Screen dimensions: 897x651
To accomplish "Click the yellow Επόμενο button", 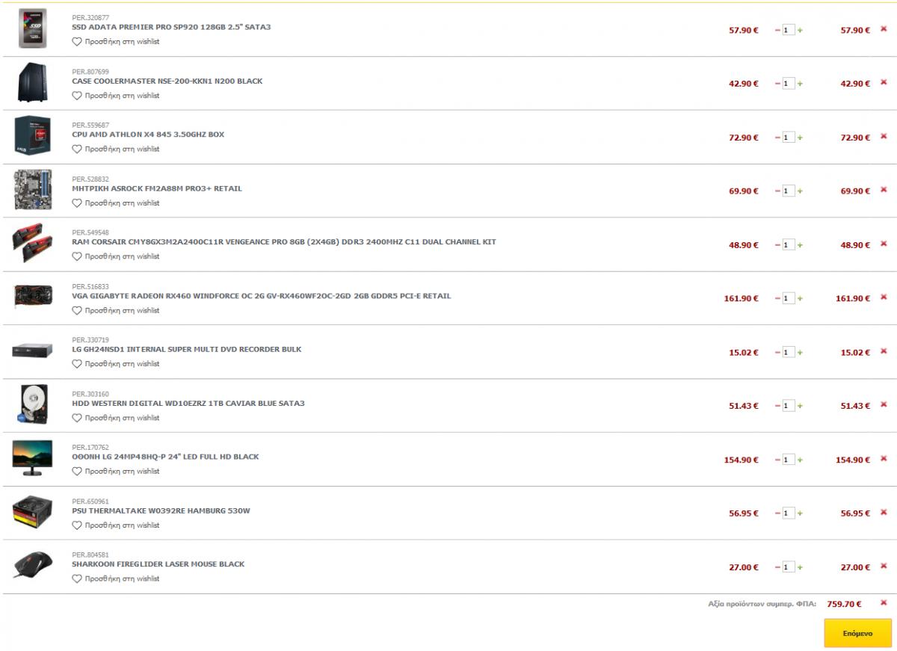I will pyautogui.click(x=857, y=632).
